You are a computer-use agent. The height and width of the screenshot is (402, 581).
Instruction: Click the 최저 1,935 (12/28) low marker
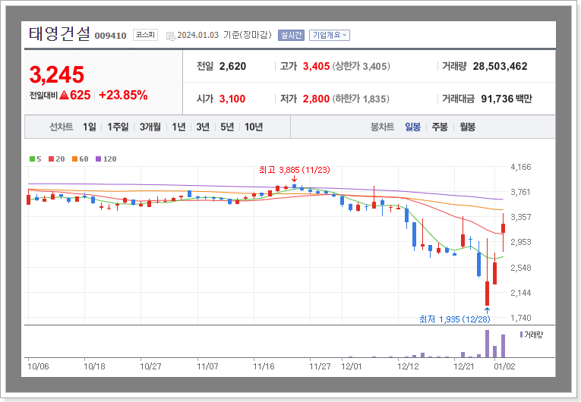pos(455,319)
